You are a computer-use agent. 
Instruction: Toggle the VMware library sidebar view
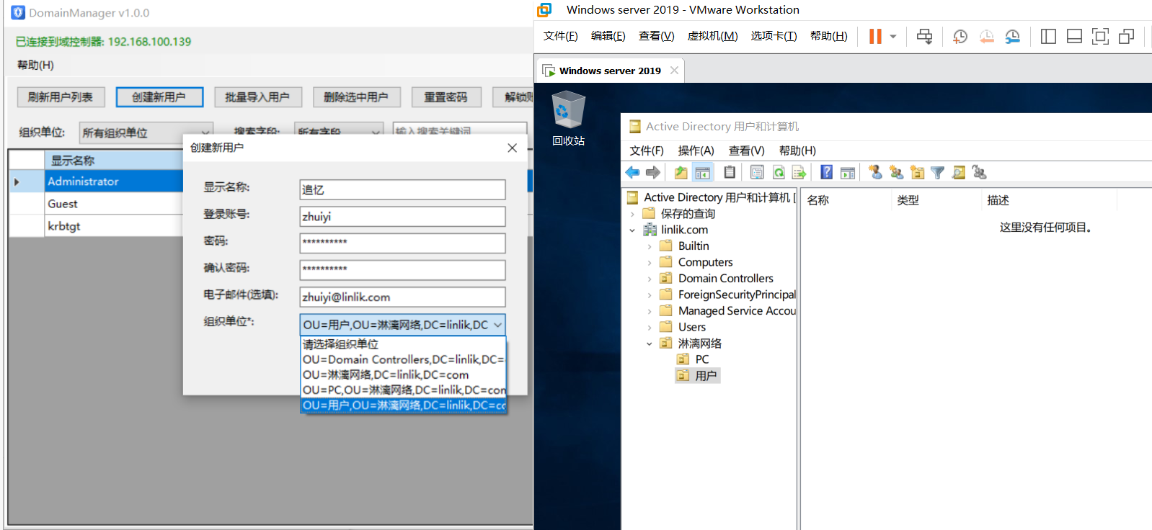click(1048, 36)
